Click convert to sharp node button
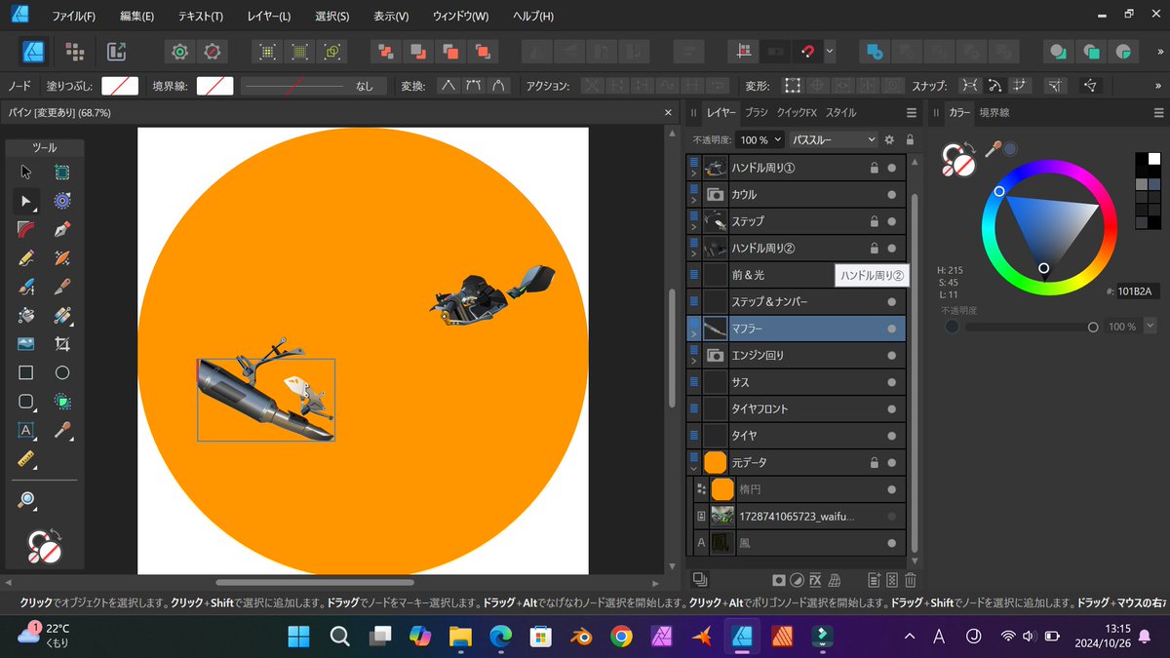The image size is (1170, 658). [448, 86]
